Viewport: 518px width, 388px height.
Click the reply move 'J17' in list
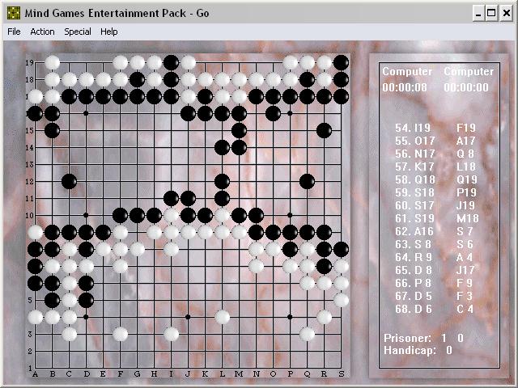coord(465,270)
